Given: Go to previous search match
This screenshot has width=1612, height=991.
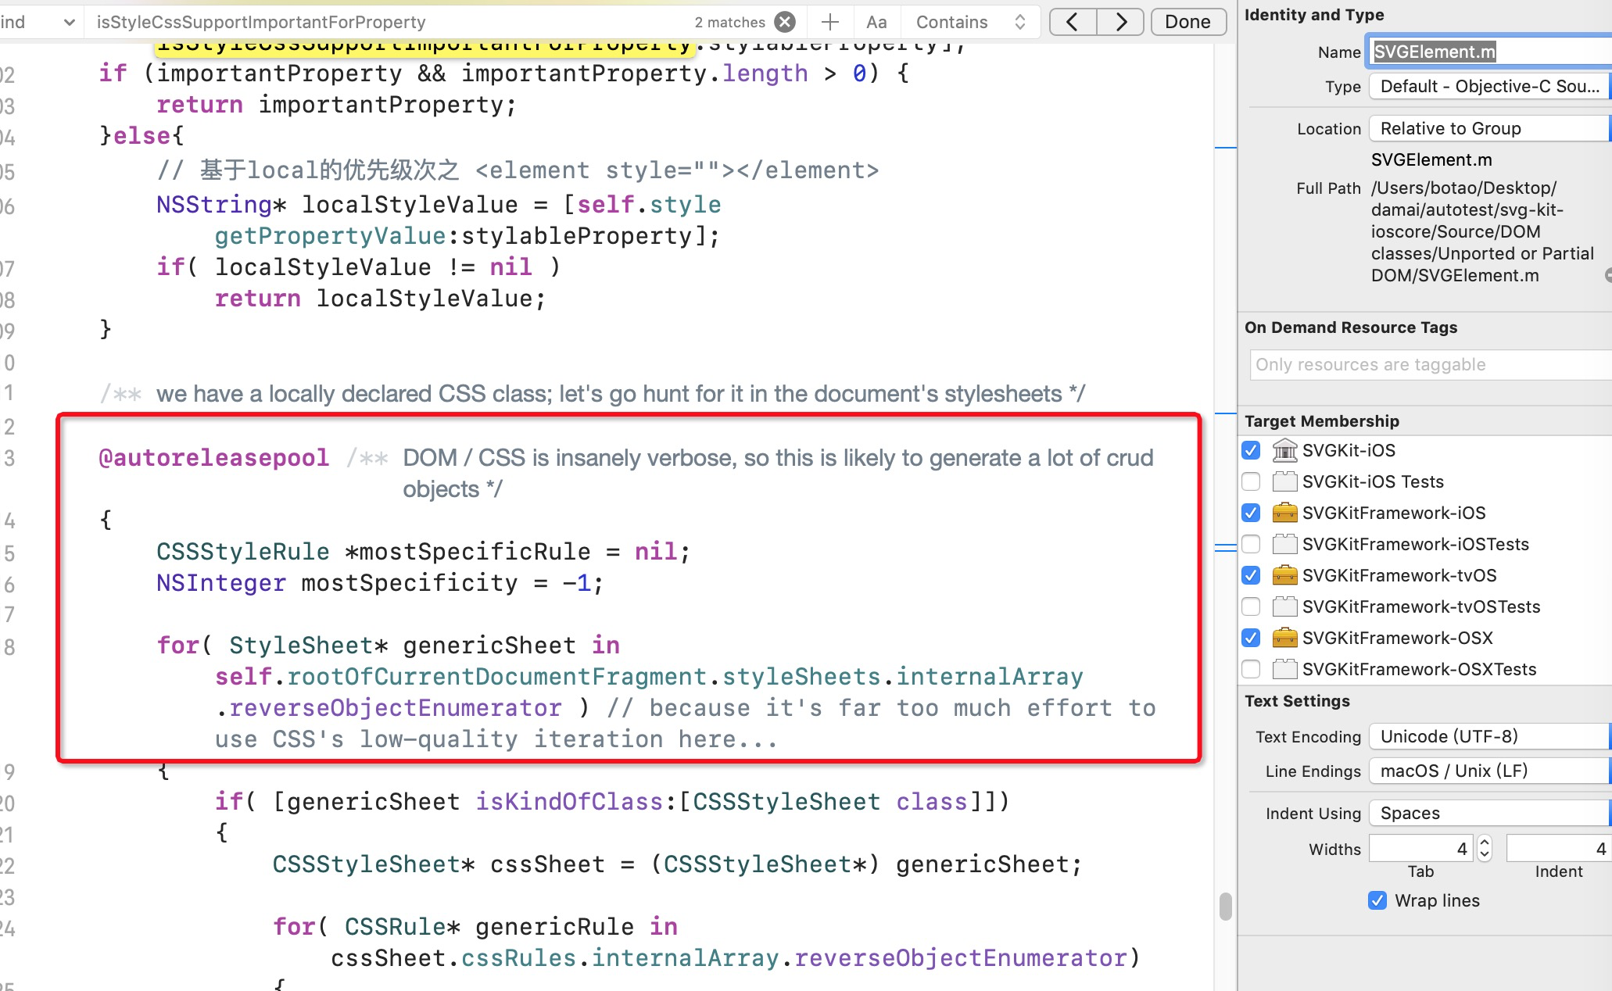Looking at the screenshot, I should pyautogui.click(x=1073, y=22).
